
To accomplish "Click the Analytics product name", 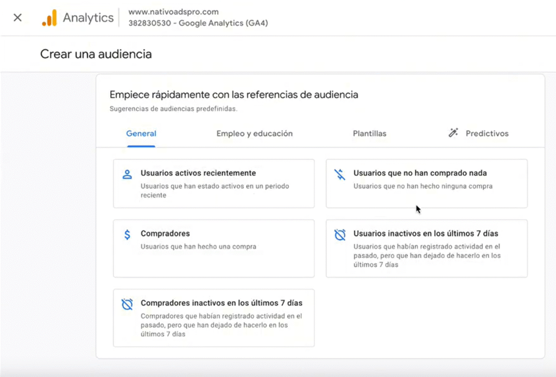I will 89,18.
